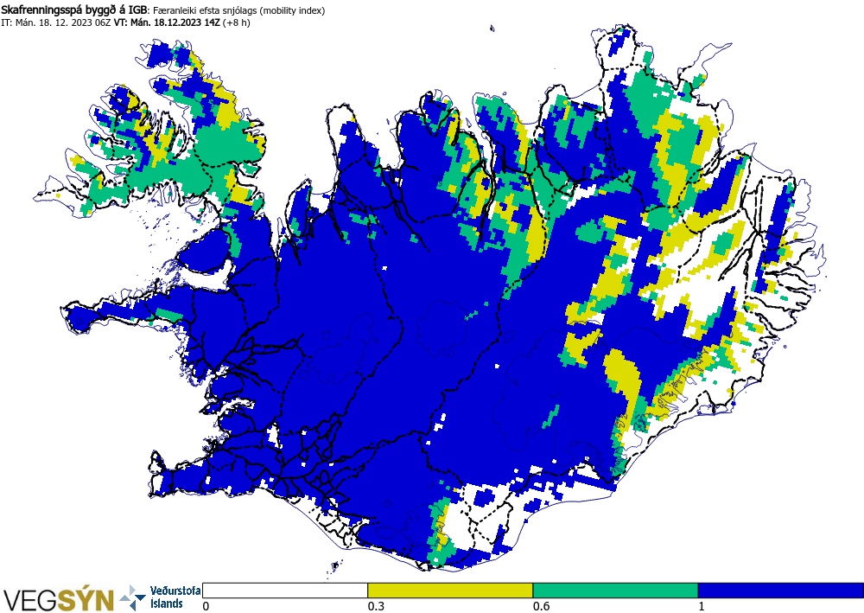
Task: Click legend value '1'
Action: [x=702, y=606]
